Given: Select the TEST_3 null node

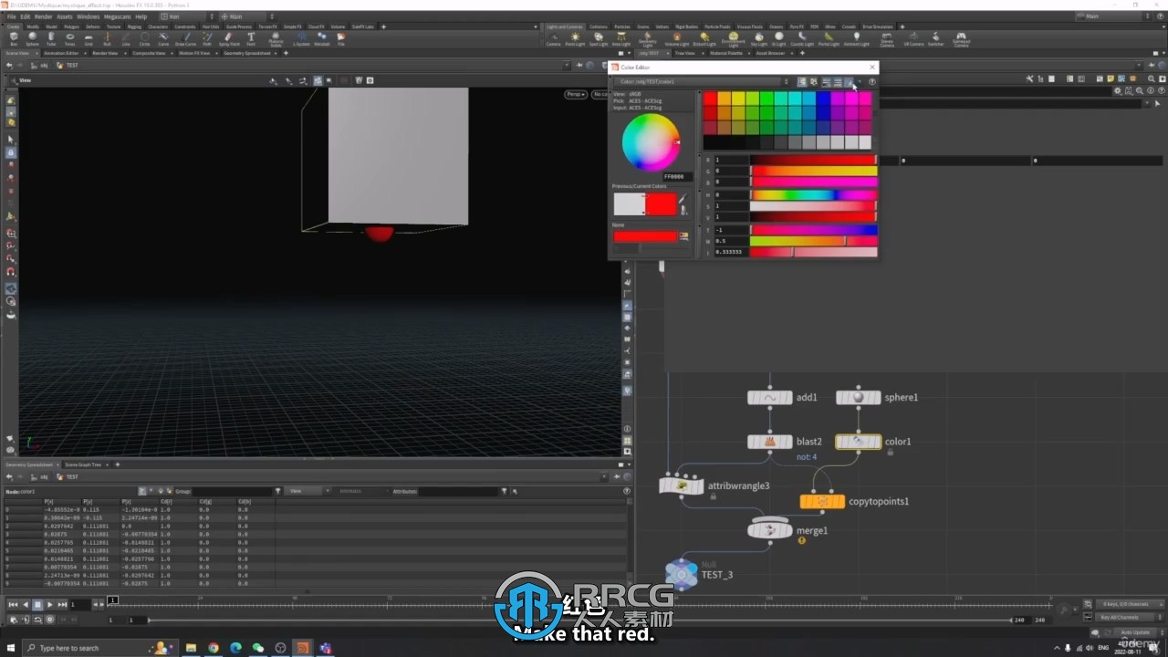Looking at the screenshot, I should pos(681,573).
